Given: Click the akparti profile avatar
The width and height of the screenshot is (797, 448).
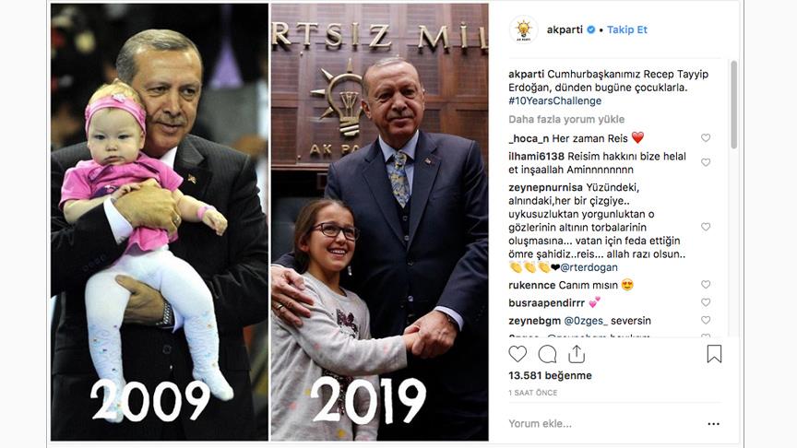Looking at the screenshot, I should pos(524,29).
